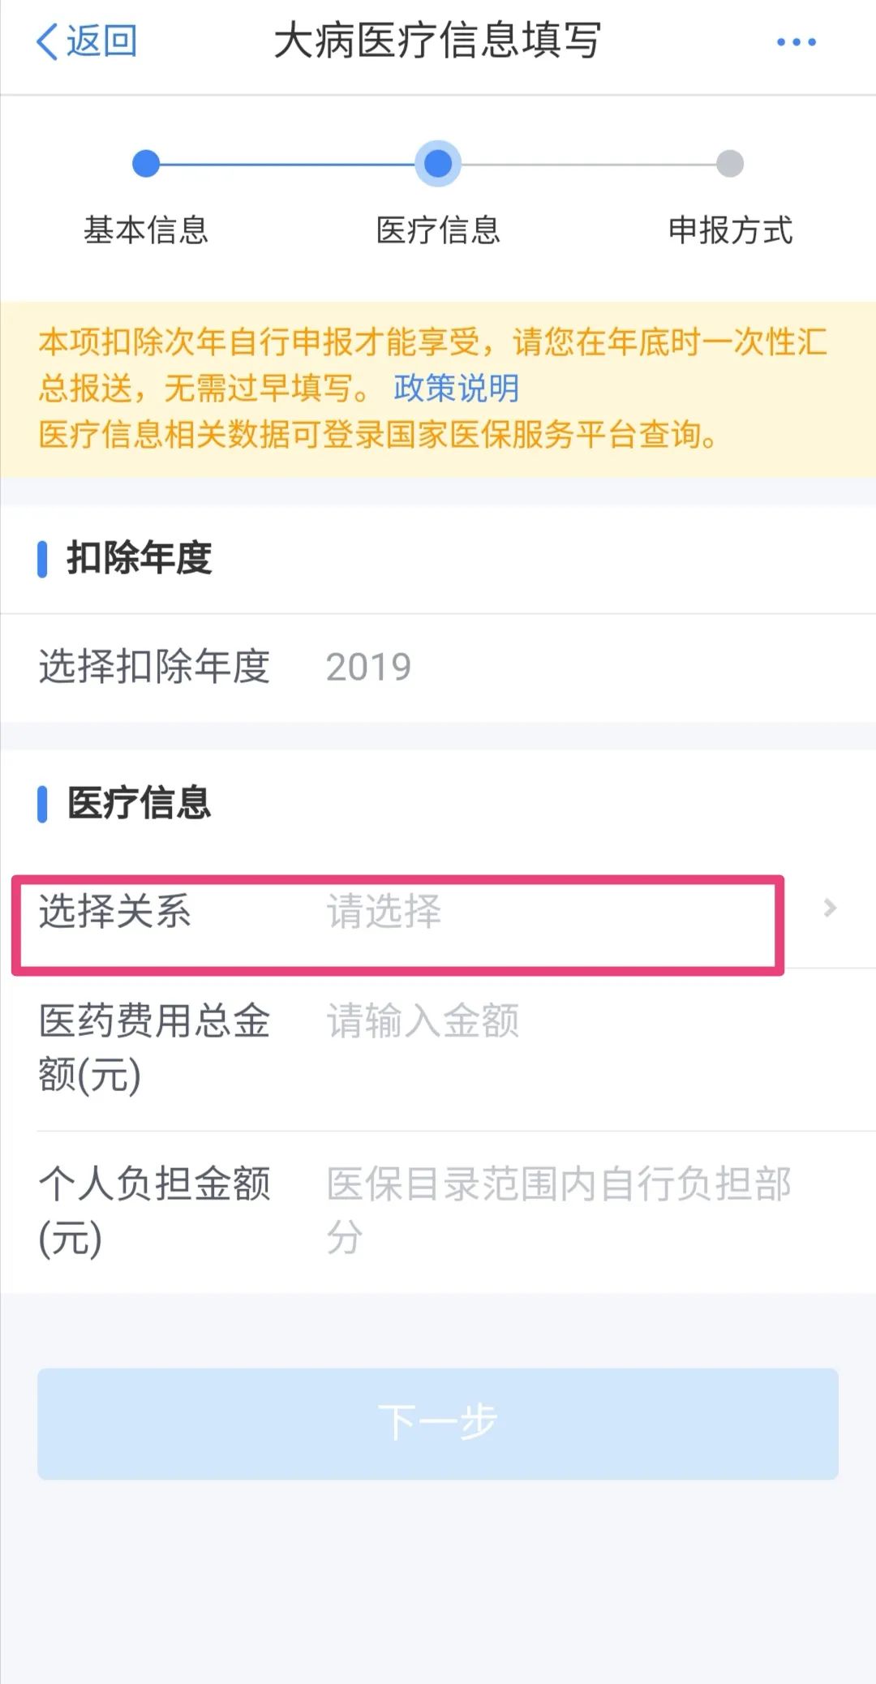Tap the 返回 text label
Image resolution: width=876 pixels, height=1684 pixels.
(102, 41)
